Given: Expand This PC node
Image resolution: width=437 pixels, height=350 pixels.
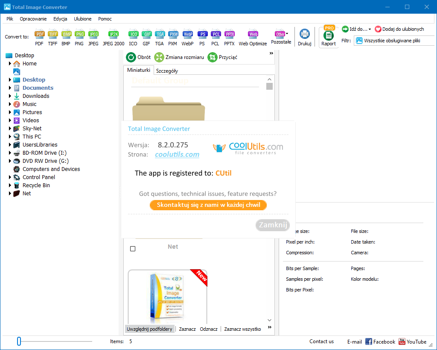Looking at the screenshot, I should click(10, 136).
